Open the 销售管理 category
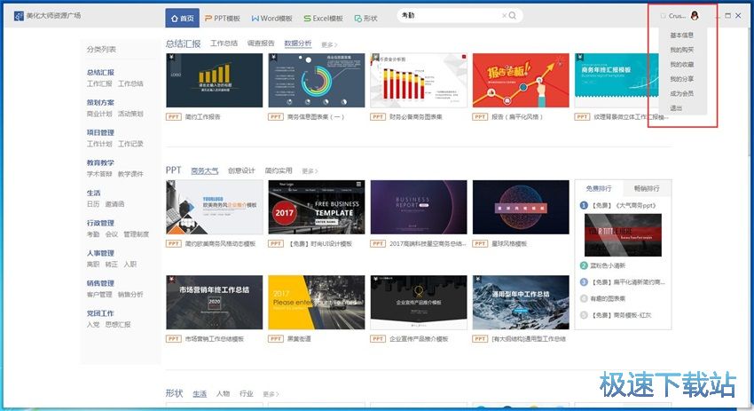754x411 pixels. coord(100,283)
